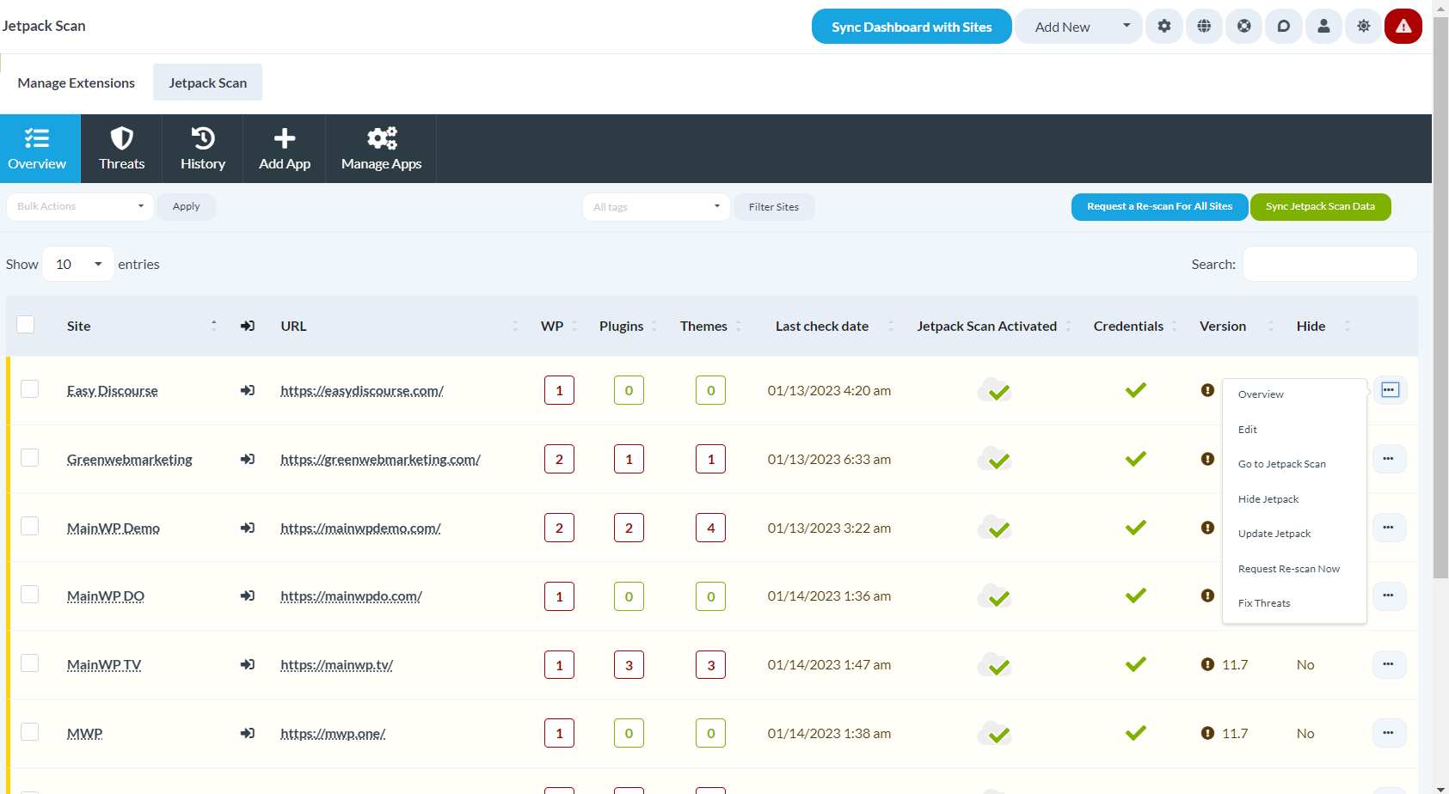Click the red warning alert icon

[x=1403, y=27]
